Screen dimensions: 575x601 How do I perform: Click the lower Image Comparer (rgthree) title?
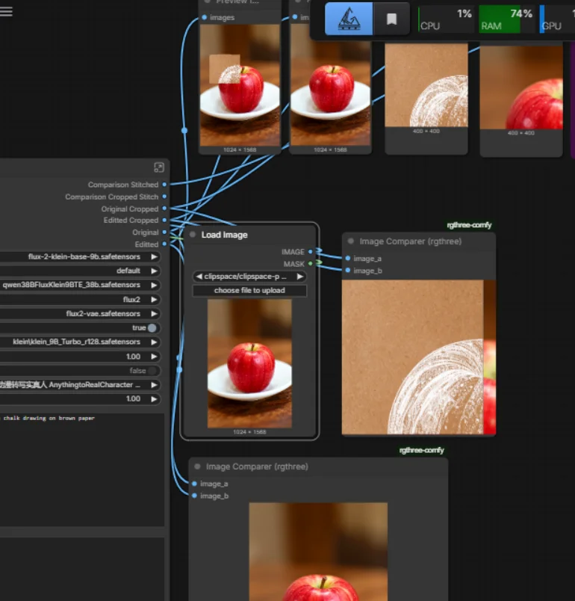(x=257, y=467)
